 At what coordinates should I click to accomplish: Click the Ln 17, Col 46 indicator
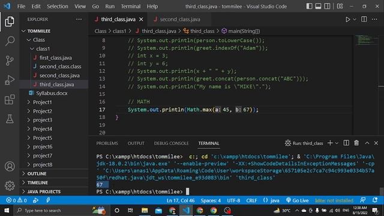[181, 200]
